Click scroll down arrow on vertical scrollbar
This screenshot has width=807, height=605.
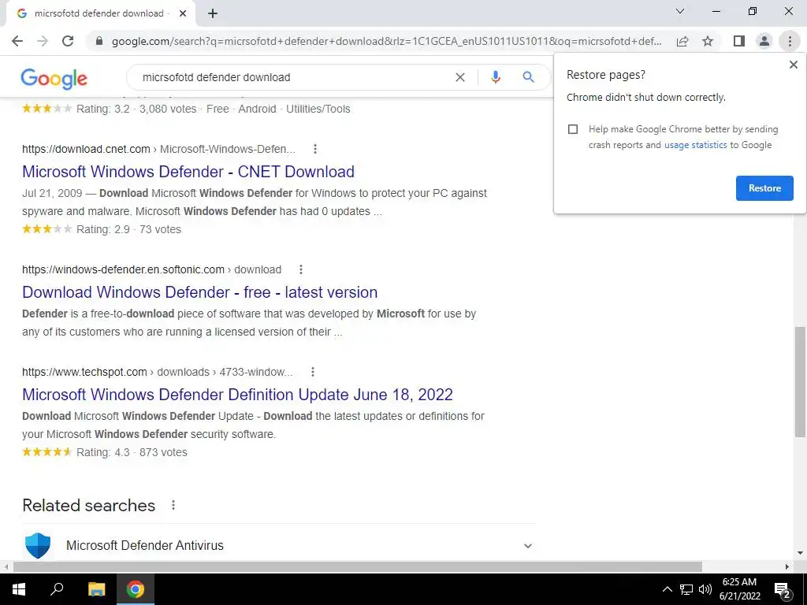[801, 553]
